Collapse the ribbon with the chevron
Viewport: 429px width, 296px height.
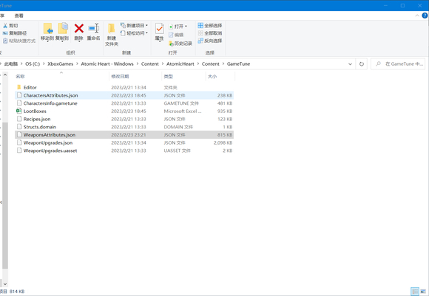click(417, 16)
